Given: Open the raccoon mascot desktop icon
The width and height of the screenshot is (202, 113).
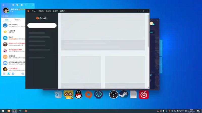Looking at the screenshot, I should [x=68, y=95].
